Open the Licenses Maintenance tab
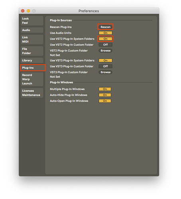This screenshot has height=199, width=181. (32, 93)
